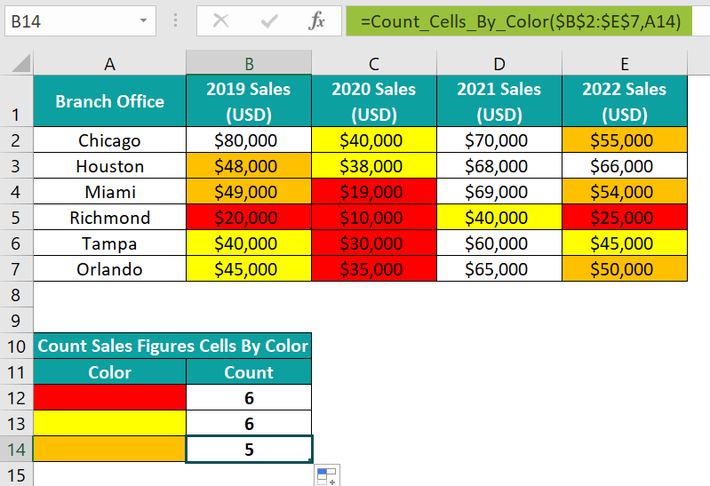
Task: Select the row 14 header
Action: click(x=16, y=450)
